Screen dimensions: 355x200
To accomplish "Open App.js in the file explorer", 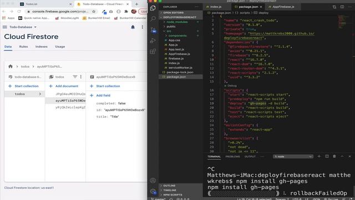I will point(173,45).
